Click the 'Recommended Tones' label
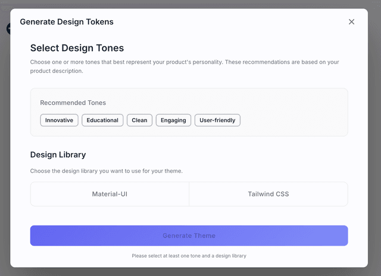381x276 pixels. coord(73,103)
